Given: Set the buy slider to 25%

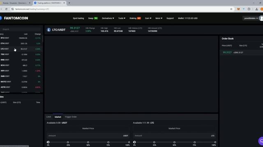Looking at the screenshot, I should coord(68,142).
